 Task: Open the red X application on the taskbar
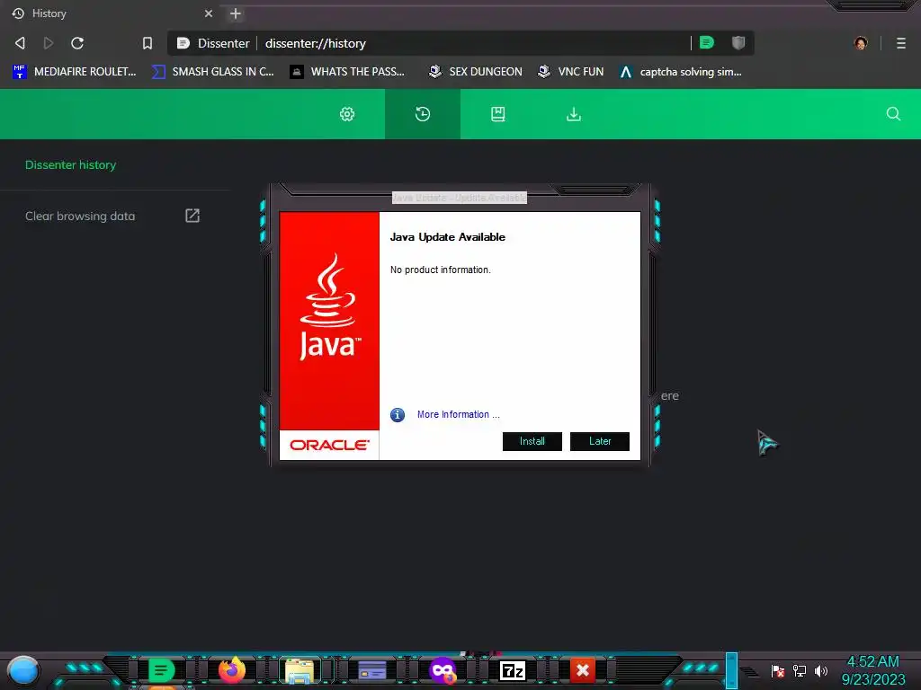[x=583, y=670]
